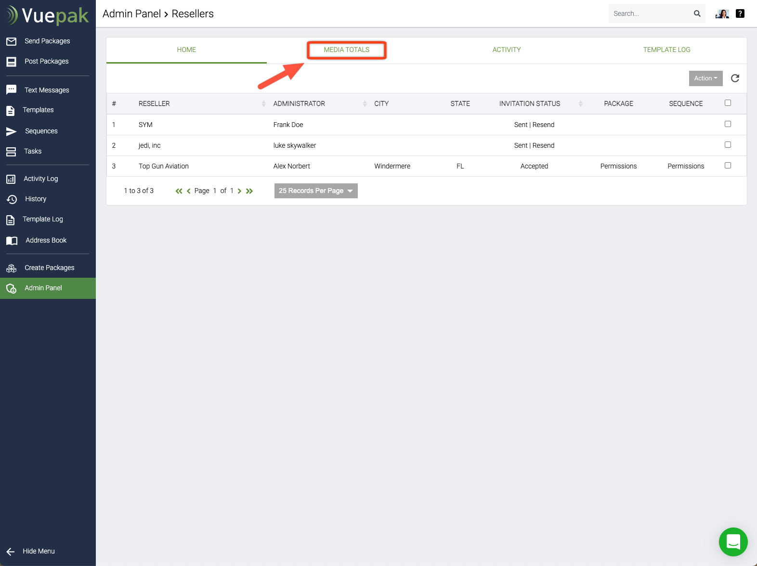Open the 25 Records Per Page dropdown
Viewport: 757px width, 566px height.
316,191
